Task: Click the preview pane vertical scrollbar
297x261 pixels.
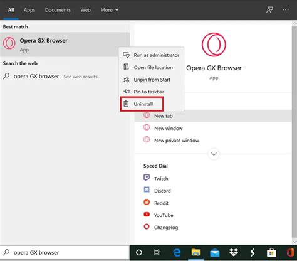Action: pos(294,132)
